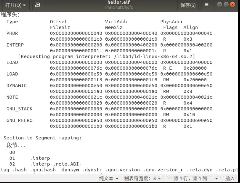Create a new document with toolbar icon

pyautogui.click(x=38, y=5)
